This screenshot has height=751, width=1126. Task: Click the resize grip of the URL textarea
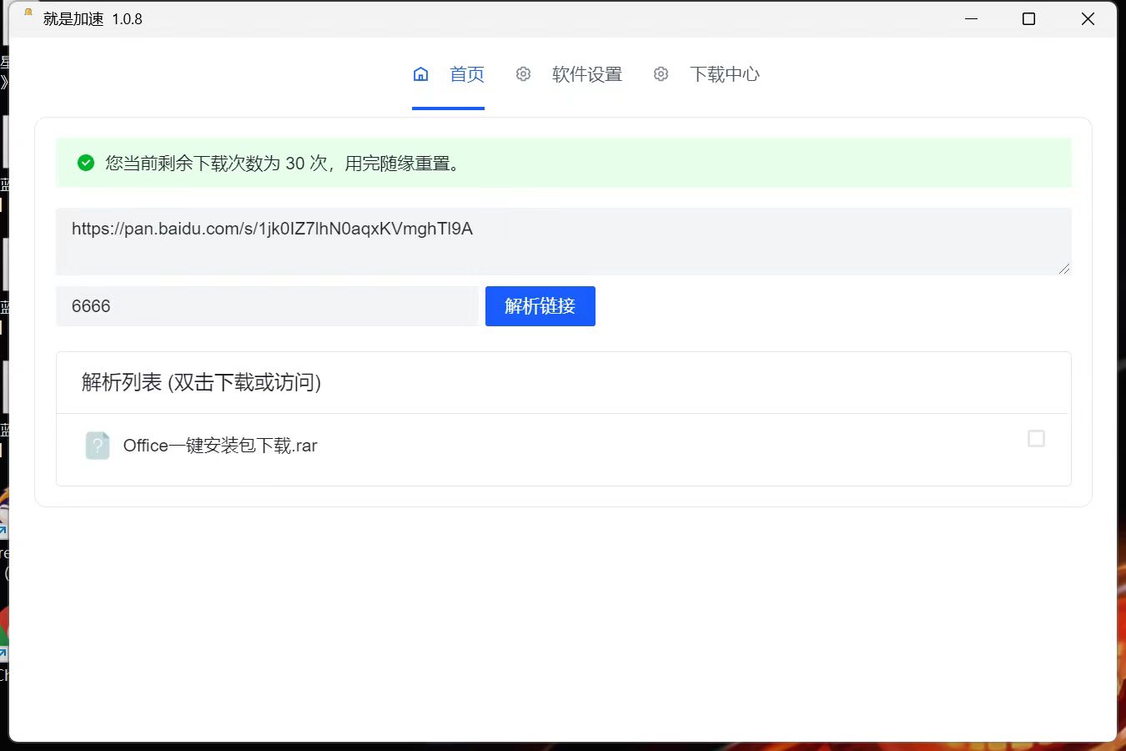tap(1063, 268)
